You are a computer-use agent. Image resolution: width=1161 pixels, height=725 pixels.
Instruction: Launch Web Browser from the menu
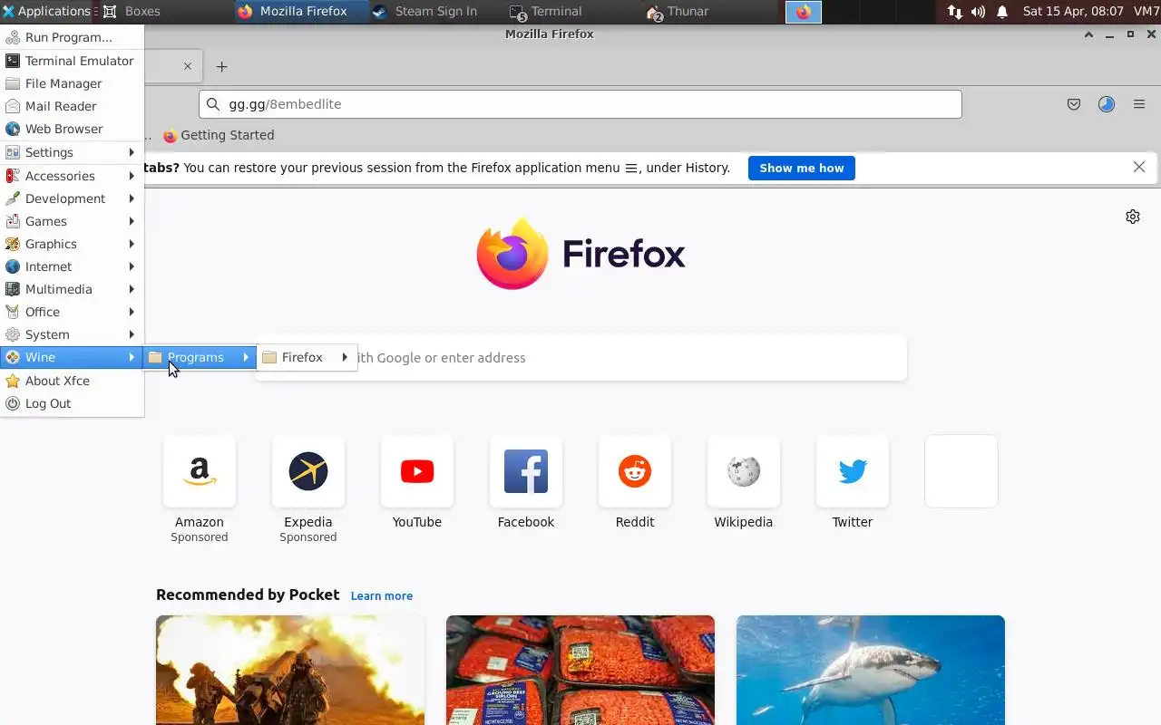pyautogui.click(x=72, y=129)
